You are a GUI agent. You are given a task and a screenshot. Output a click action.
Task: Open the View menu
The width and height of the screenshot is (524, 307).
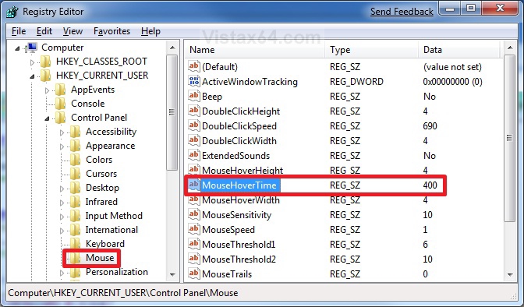pyautogui.click(x=73, y=31)
